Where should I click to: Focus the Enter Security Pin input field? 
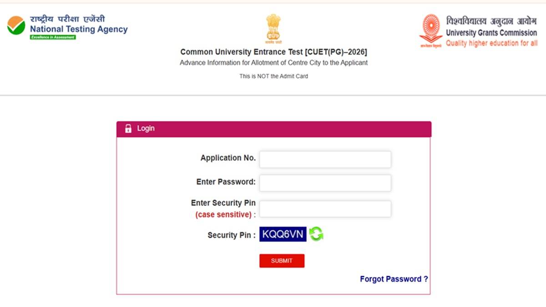[x=325, y=209]
